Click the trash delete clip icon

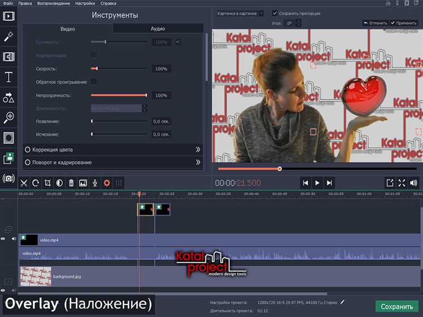coord(71,183)
